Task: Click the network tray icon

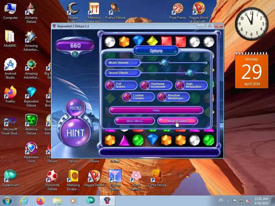Action: tap(241, 201)
